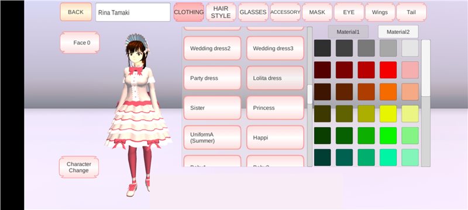The height and width of the screenshot is (210, 468).
Task: Select the light pastel green swatch
Action: click(410, 136)
